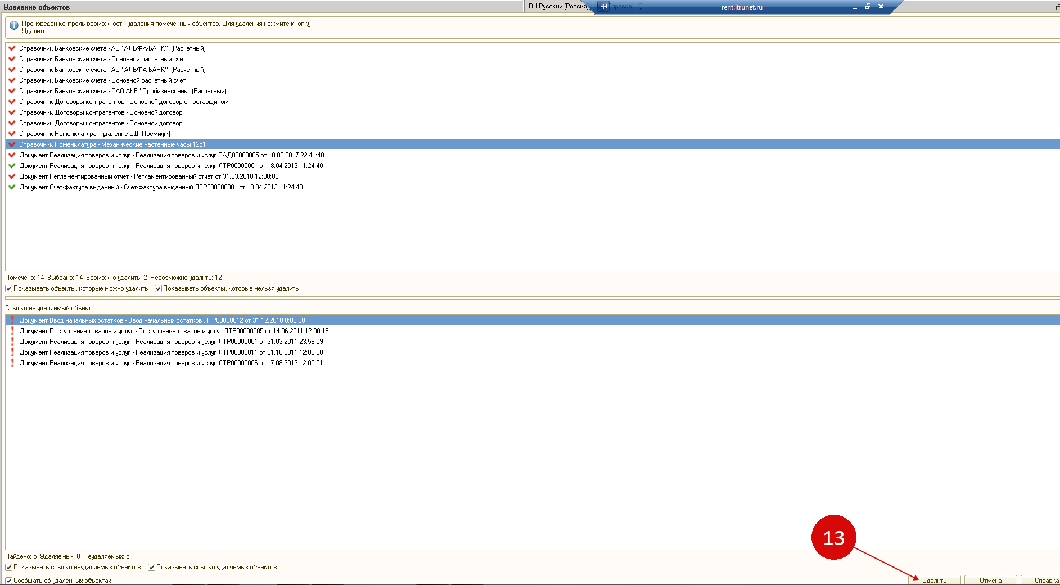This screenshot has height=585, width=1060.
Task: Toggle 'Показывать ссылки неудаляемых объектов' checkbox
Action: [x=8, y=568]
